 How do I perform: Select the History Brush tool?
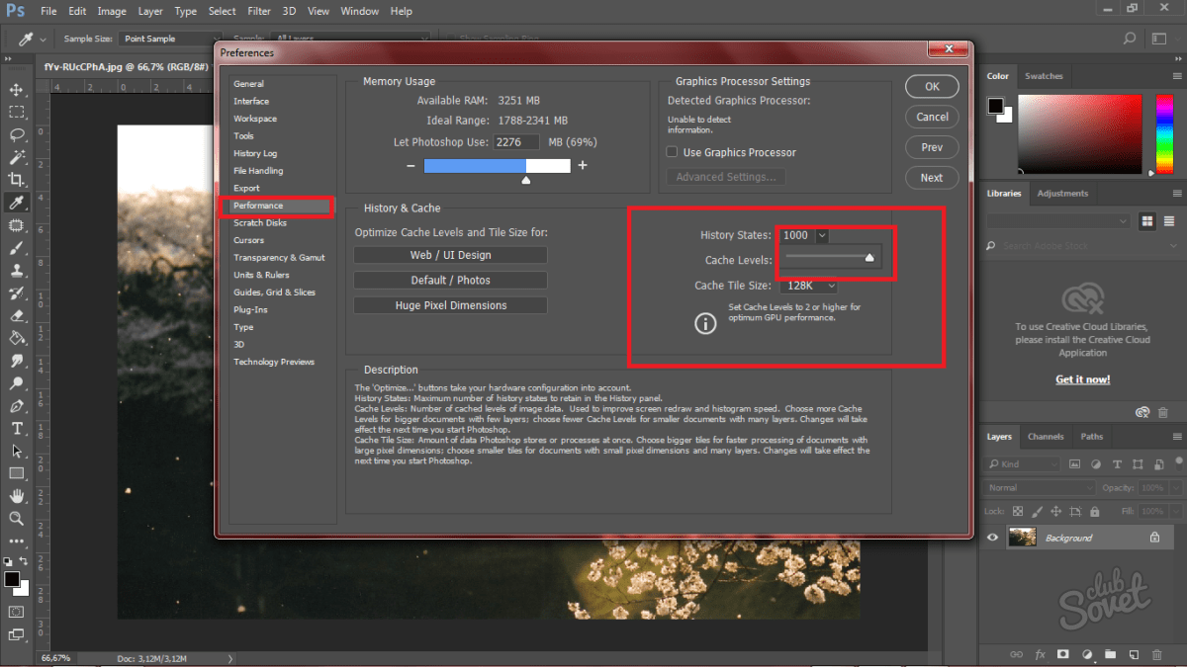[x=17, y=292]
